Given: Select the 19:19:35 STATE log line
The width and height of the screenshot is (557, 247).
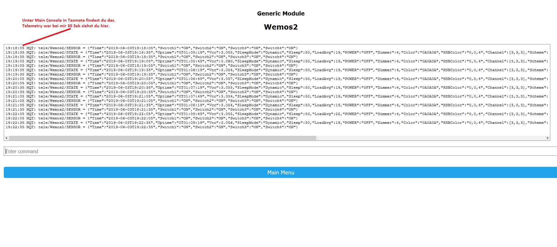Looking at the screenshot, I should pos(277,70).
